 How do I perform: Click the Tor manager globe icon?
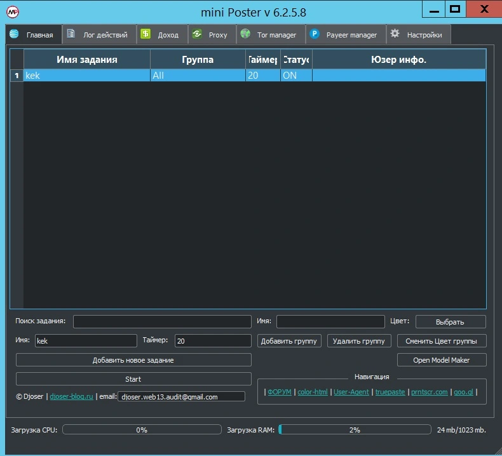(x=245, y=34)
